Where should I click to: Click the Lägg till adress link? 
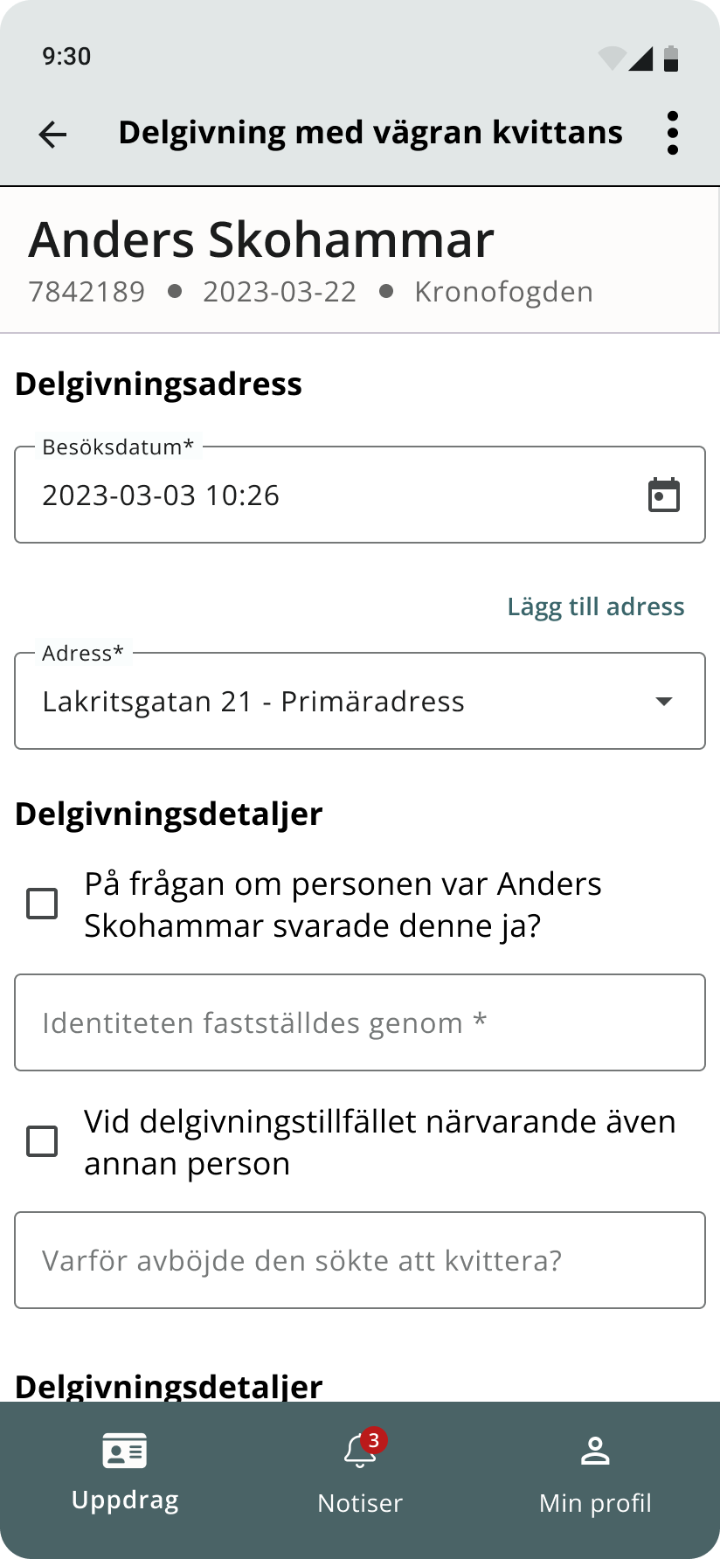coord(596,606)
